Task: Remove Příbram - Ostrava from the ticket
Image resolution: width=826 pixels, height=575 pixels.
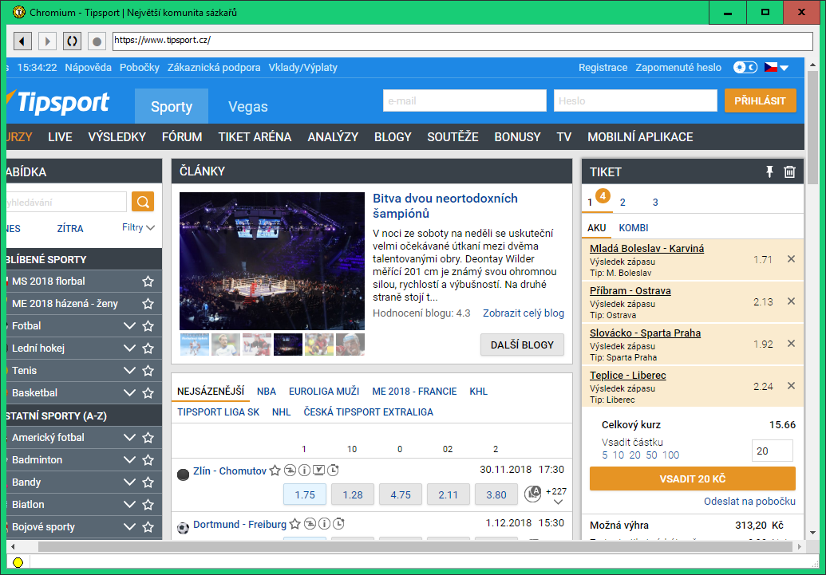Action: (791, 301)
